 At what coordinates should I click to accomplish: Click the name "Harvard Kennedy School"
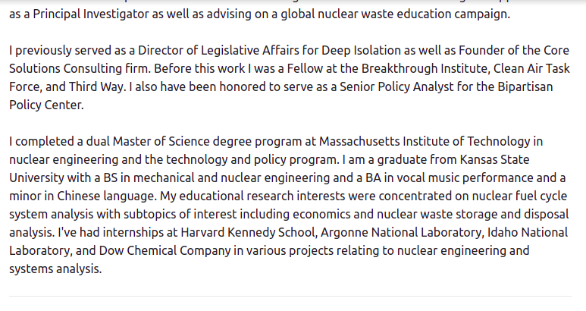[x=249, y=233]
